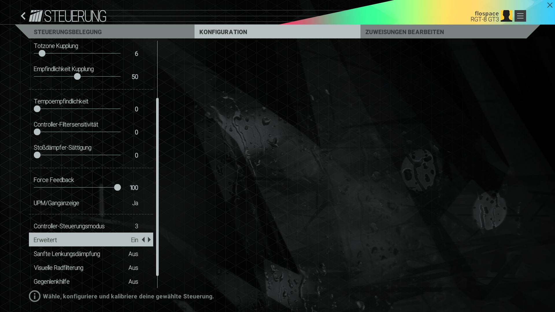Toggle the UPM/Ganganzeige option
This screenshot has height=312, width=555.
(x=91, y=203)
